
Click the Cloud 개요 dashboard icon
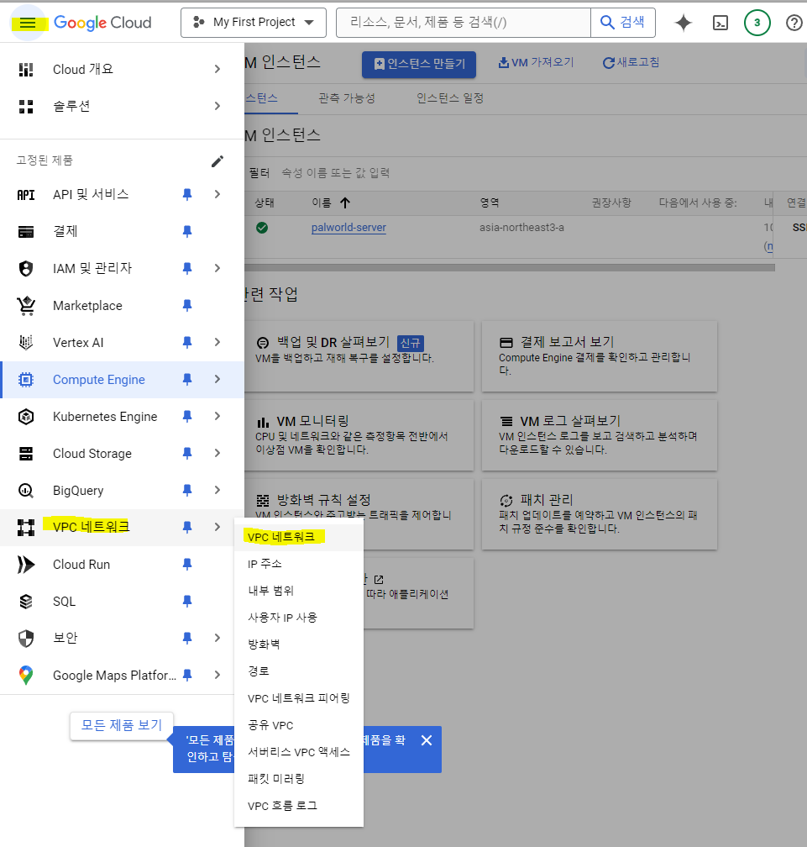point(26,70)
